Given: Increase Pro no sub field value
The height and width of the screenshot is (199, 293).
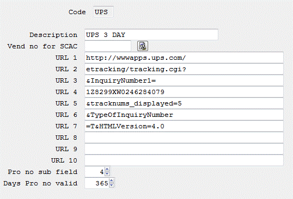Looking at the screenshot, I should point(107,169).
